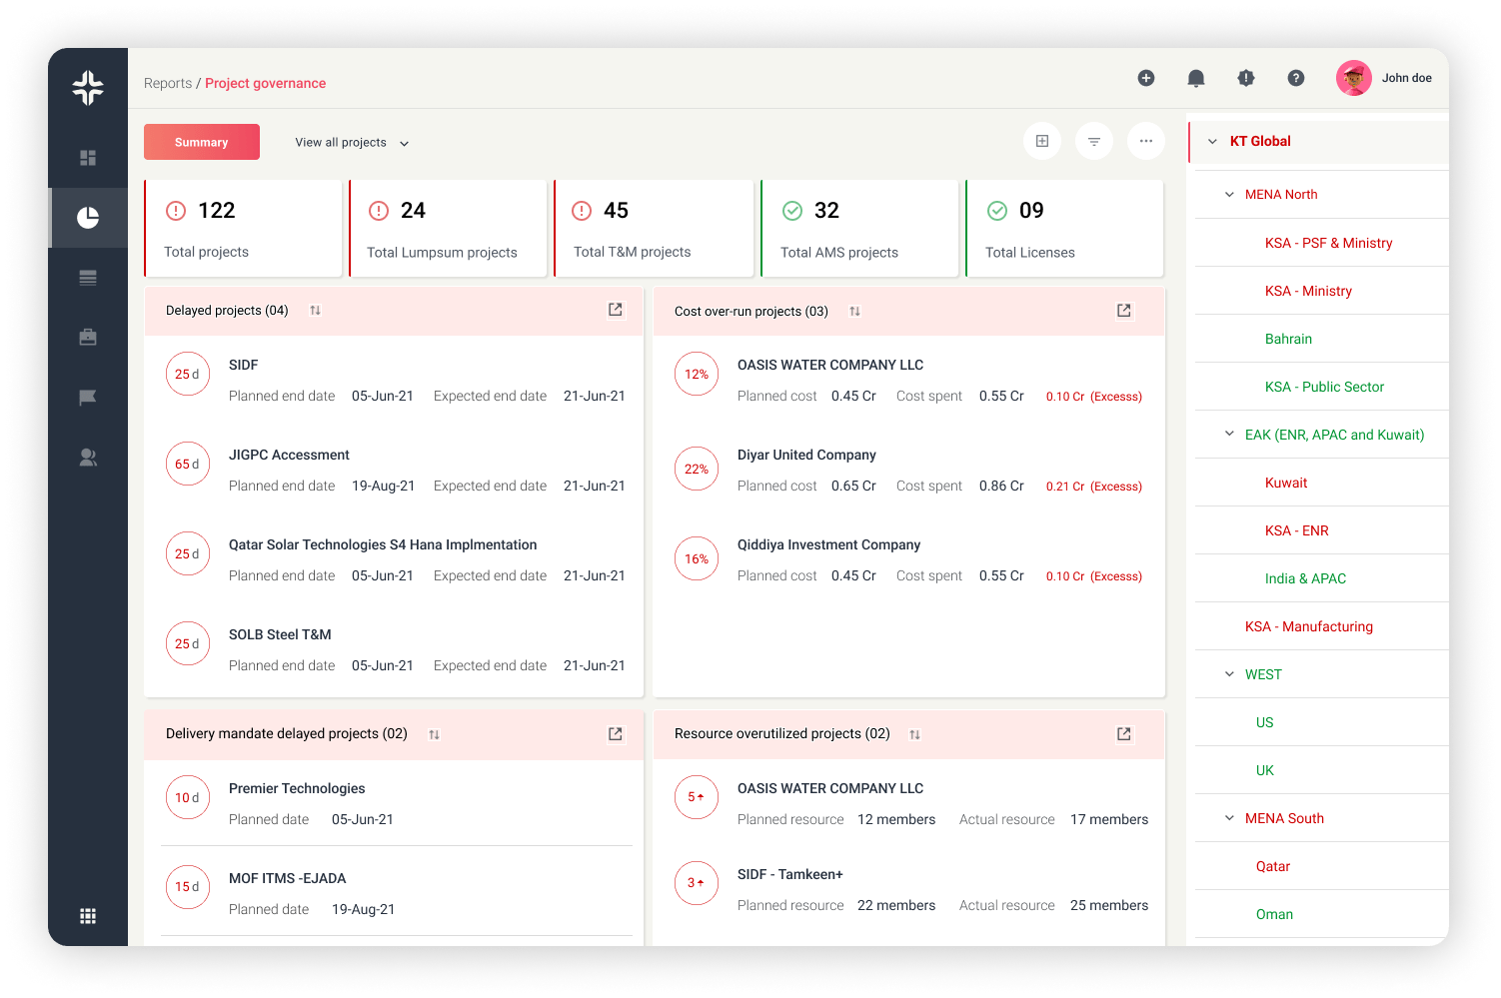Open the Notifications bell icon

click(1196, 78)
